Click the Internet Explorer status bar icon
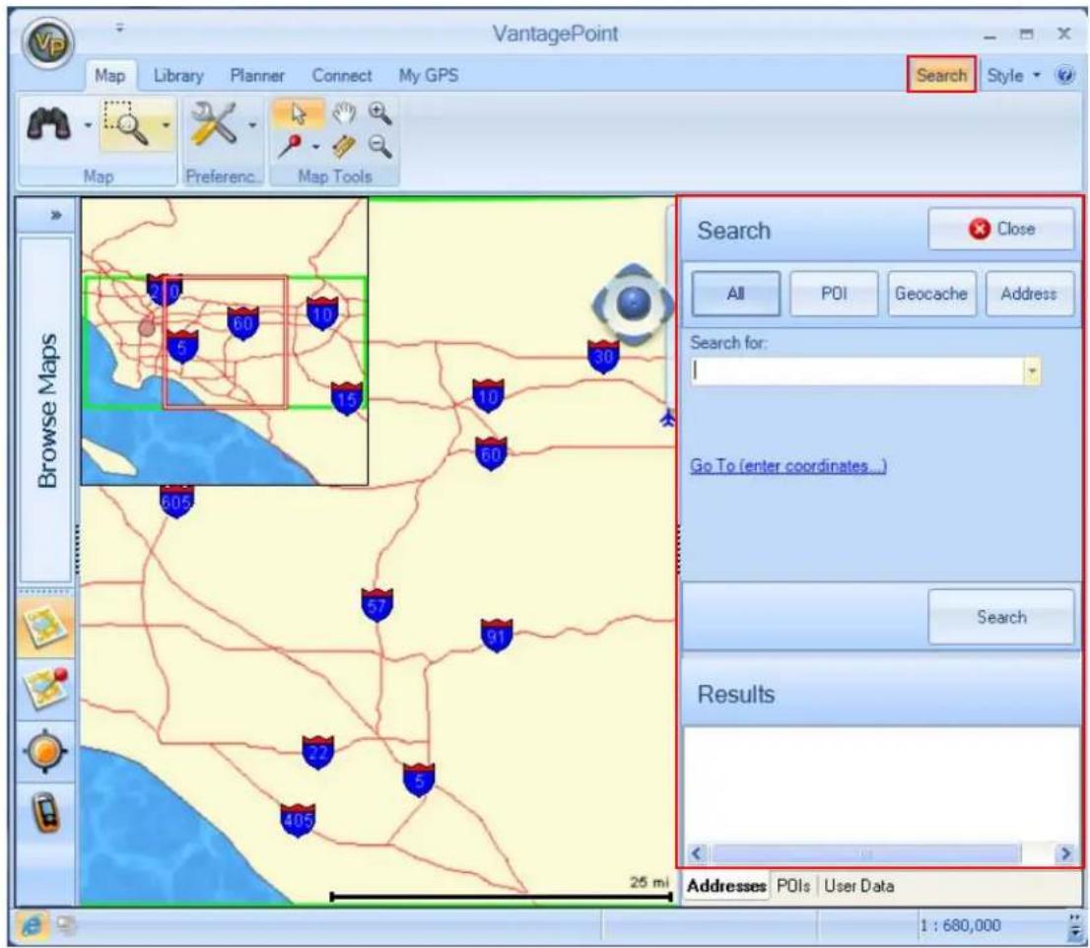The width and height of the screenshot is (1090, 948). tap(32, 925)
